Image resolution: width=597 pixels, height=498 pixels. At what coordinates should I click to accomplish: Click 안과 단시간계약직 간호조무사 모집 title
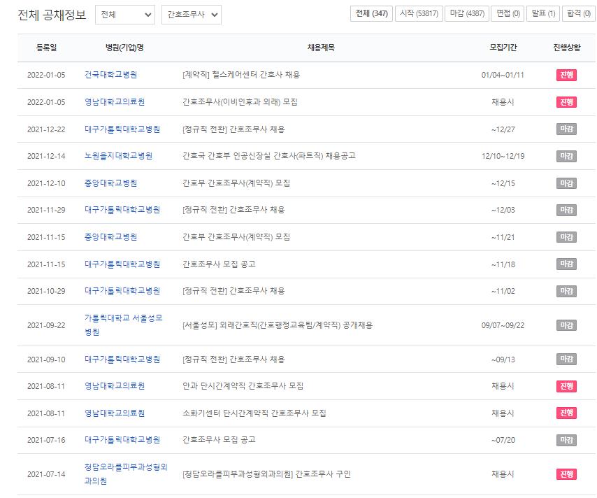click(243, 386)
